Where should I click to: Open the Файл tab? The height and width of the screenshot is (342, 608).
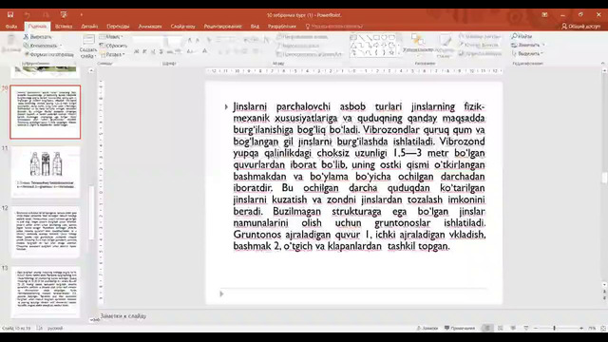click(x=11, y=27)
